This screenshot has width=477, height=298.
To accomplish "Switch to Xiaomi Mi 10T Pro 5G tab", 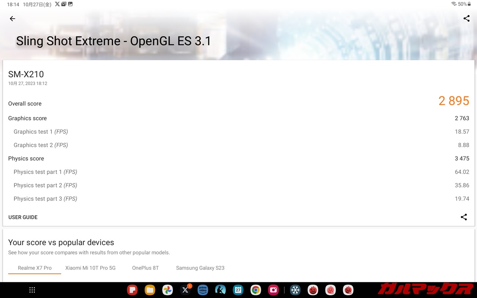I will click(x=91, y=268).
